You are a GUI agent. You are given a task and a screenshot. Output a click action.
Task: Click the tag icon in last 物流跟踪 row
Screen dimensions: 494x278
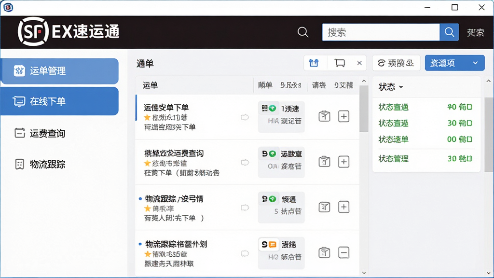[245, 253]
